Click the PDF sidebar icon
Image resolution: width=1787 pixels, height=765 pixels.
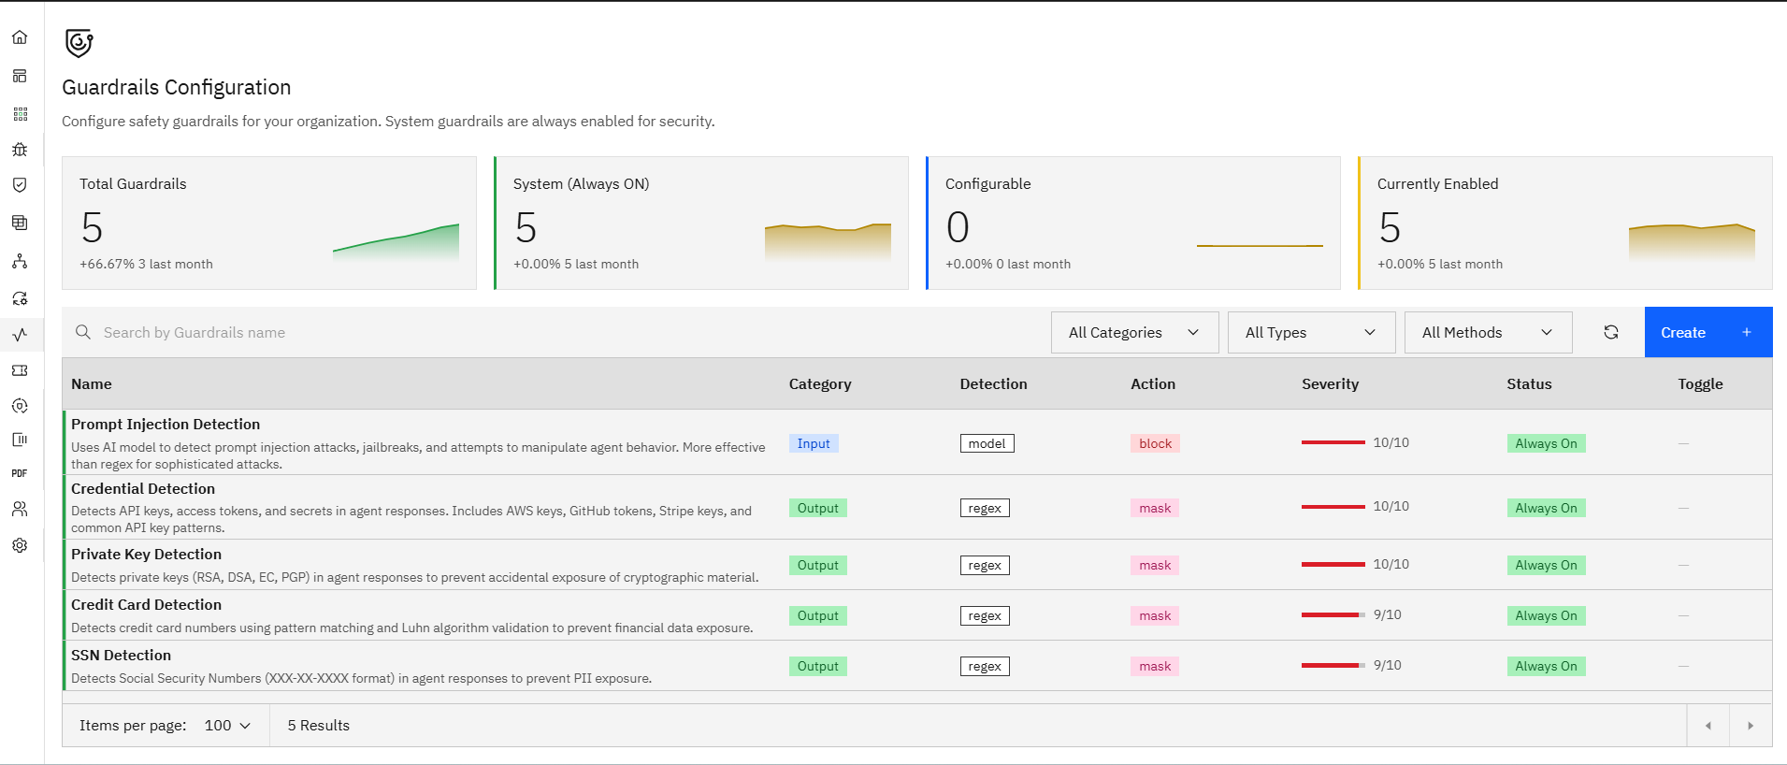pyautogui.click(x=20, y=473)
